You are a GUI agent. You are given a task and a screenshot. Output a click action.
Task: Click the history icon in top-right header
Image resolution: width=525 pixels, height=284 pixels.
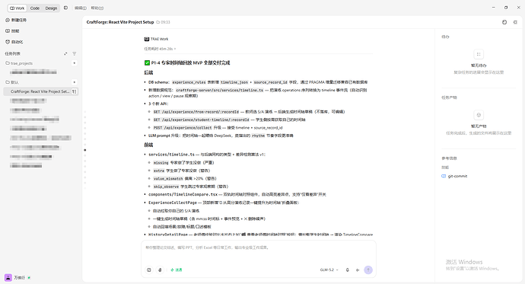(504, 22)
